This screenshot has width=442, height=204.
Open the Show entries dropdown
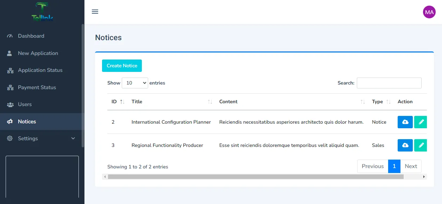click(135, 83)
